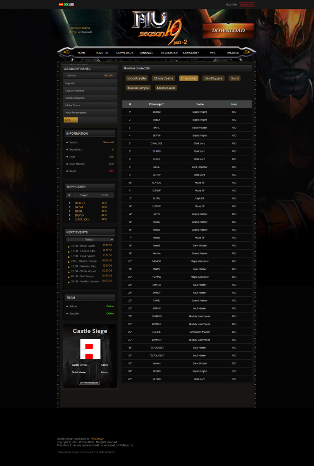Open the VIPS menu item

pyautogui.click(x=213, y=53)
